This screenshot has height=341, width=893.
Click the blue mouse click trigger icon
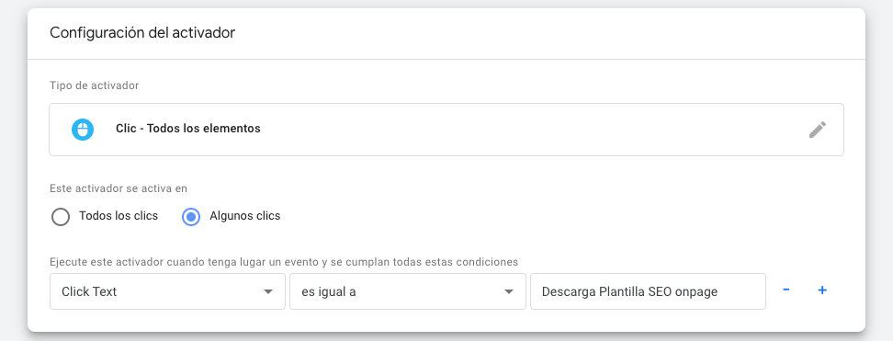(83, 130)
